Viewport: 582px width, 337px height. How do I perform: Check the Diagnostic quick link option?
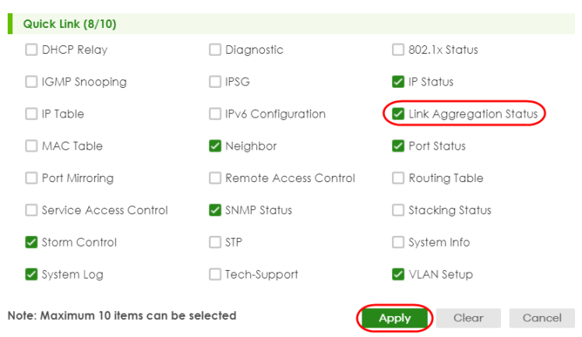tap(215, 50)
